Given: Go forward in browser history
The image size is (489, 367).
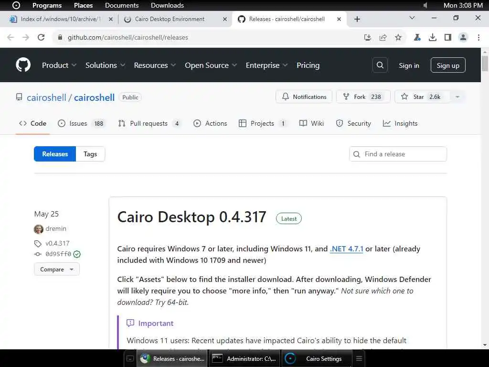Looking at the screenshot, I should click(x=26, y=37).
